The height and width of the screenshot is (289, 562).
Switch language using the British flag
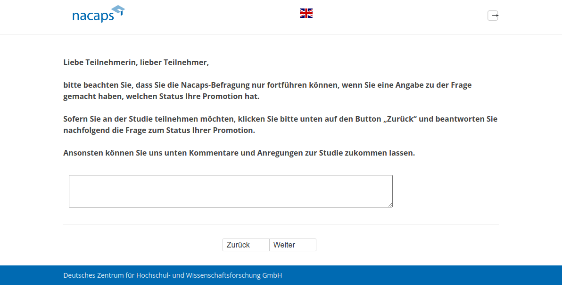[x=306, y=13]
